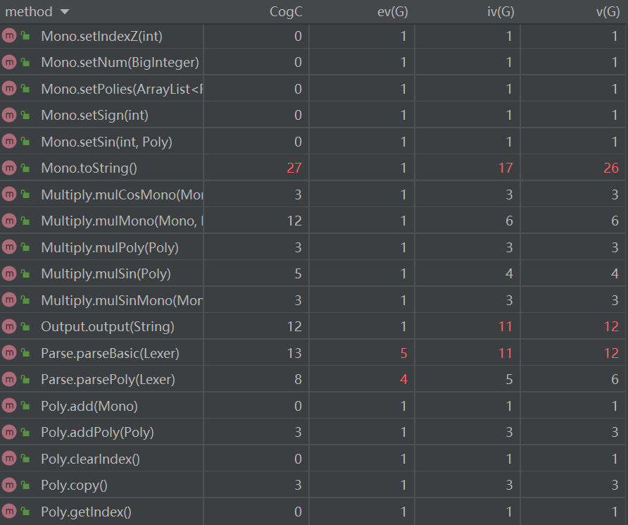Click method icon of Poly.add(Mono)
The height and width of the screenshot is (525, 628).
[x=9, y=406]
